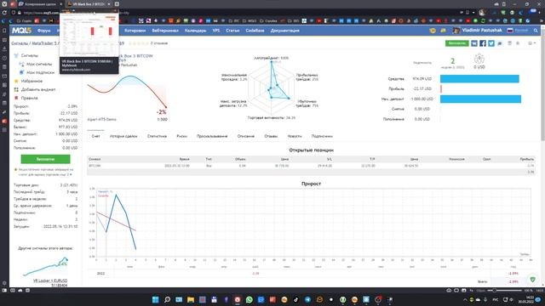This screenshot has height=306, width=545.
Task: Open TikTok from the taskbar
Action: tap(295, 299)
